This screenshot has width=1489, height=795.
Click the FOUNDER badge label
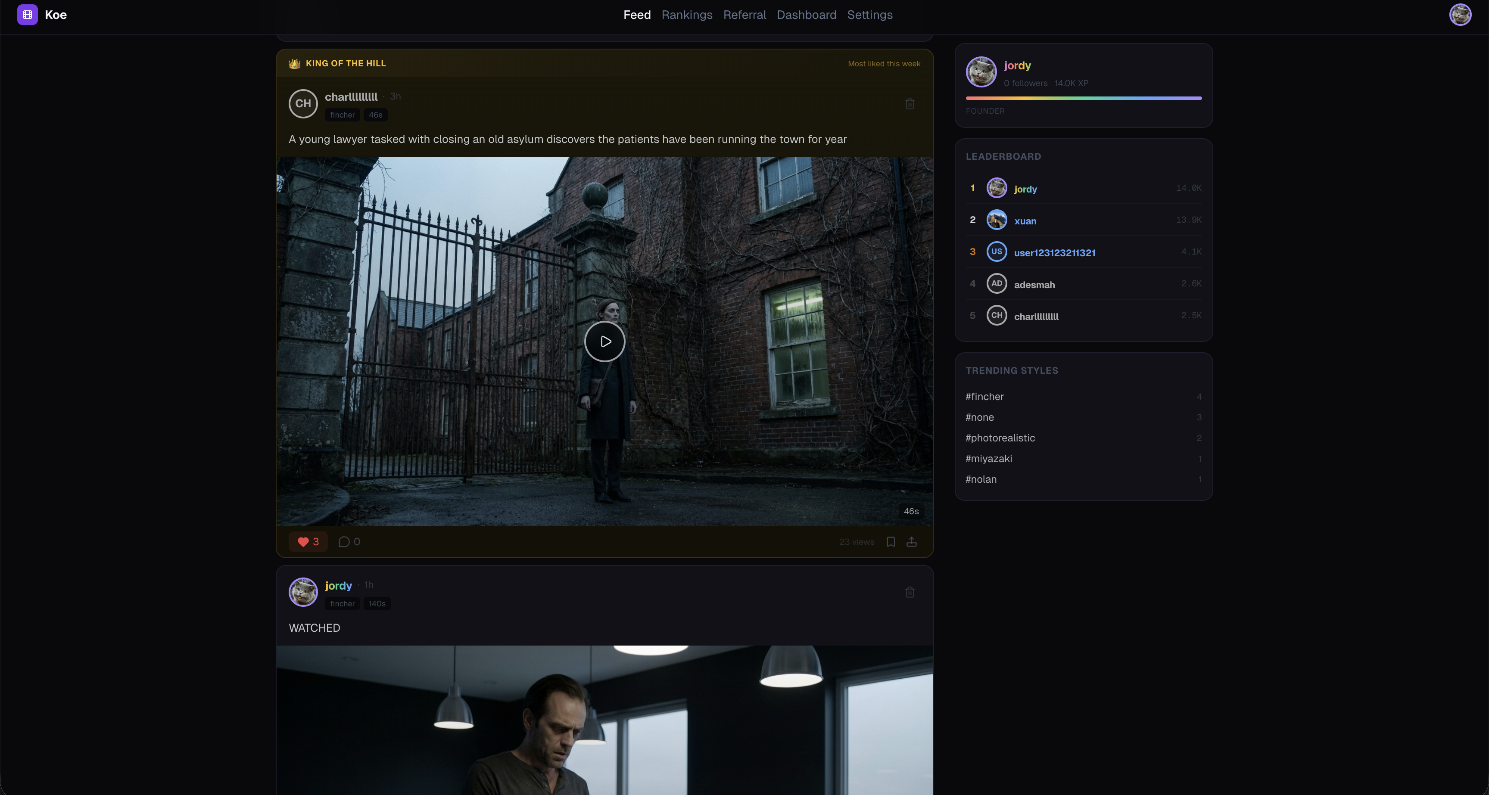985,111
